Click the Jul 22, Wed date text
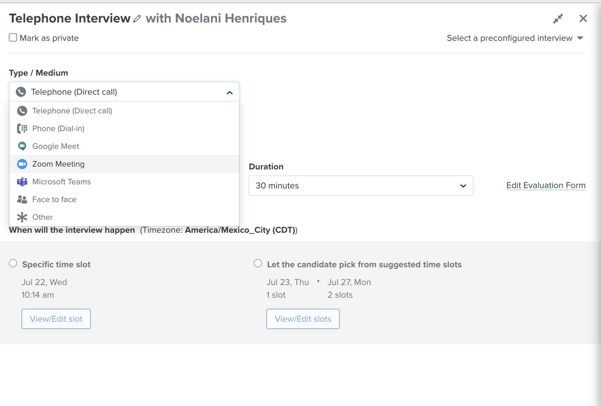601x406 pixels. pos(44,282)
